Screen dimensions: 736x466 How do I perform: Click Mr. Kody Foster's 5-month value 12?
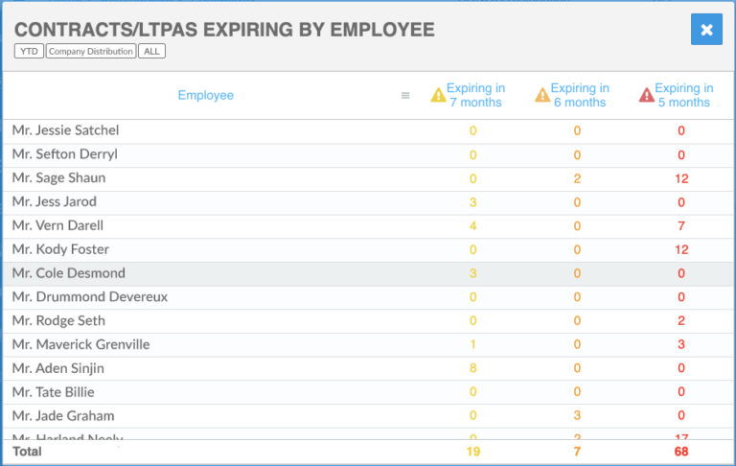(681, 250)
